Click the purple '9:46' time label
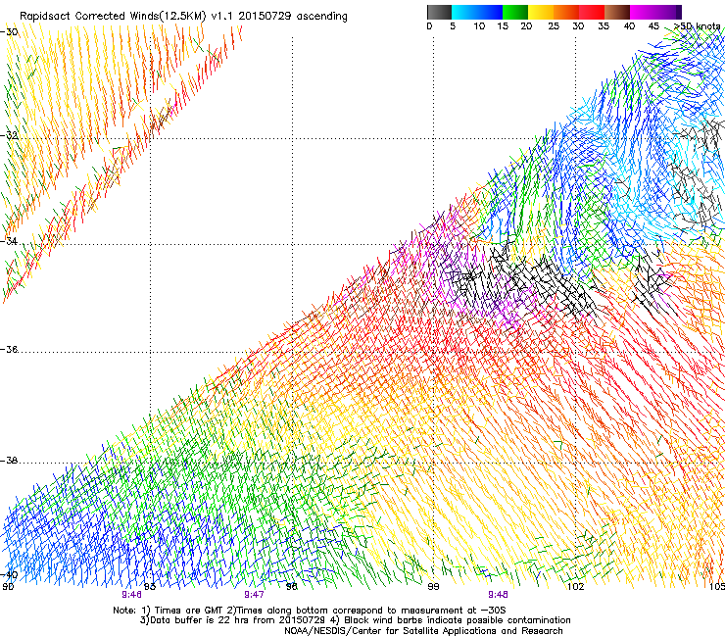 [132, 595]
